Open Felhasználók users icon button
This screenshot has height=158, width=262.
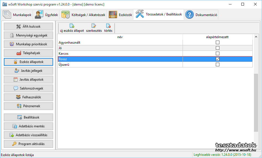(28, 97)
